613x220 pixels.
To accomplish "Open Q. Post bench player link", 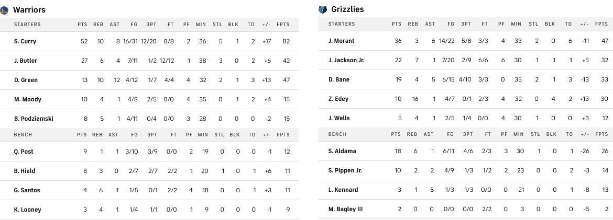I will [x=24, y=152].
